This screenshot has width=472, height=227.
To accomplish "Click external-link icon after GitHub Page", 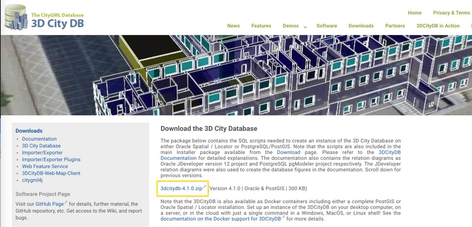I will [x=66, y=203].
